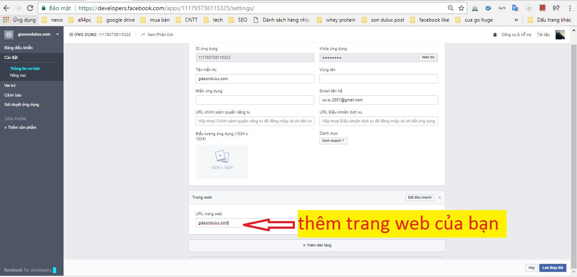Click Lưu thay đổi to save

[x=553, y=268]
